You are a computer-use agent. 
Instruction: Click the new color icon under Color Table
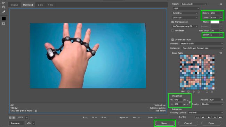(207, 92)
